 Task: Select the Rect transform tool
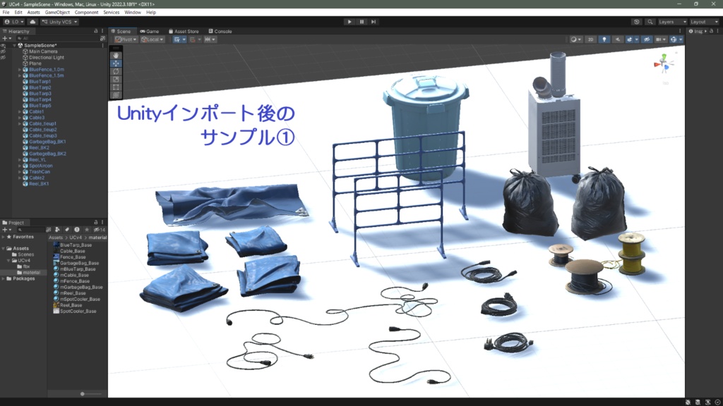coord(116,87)
